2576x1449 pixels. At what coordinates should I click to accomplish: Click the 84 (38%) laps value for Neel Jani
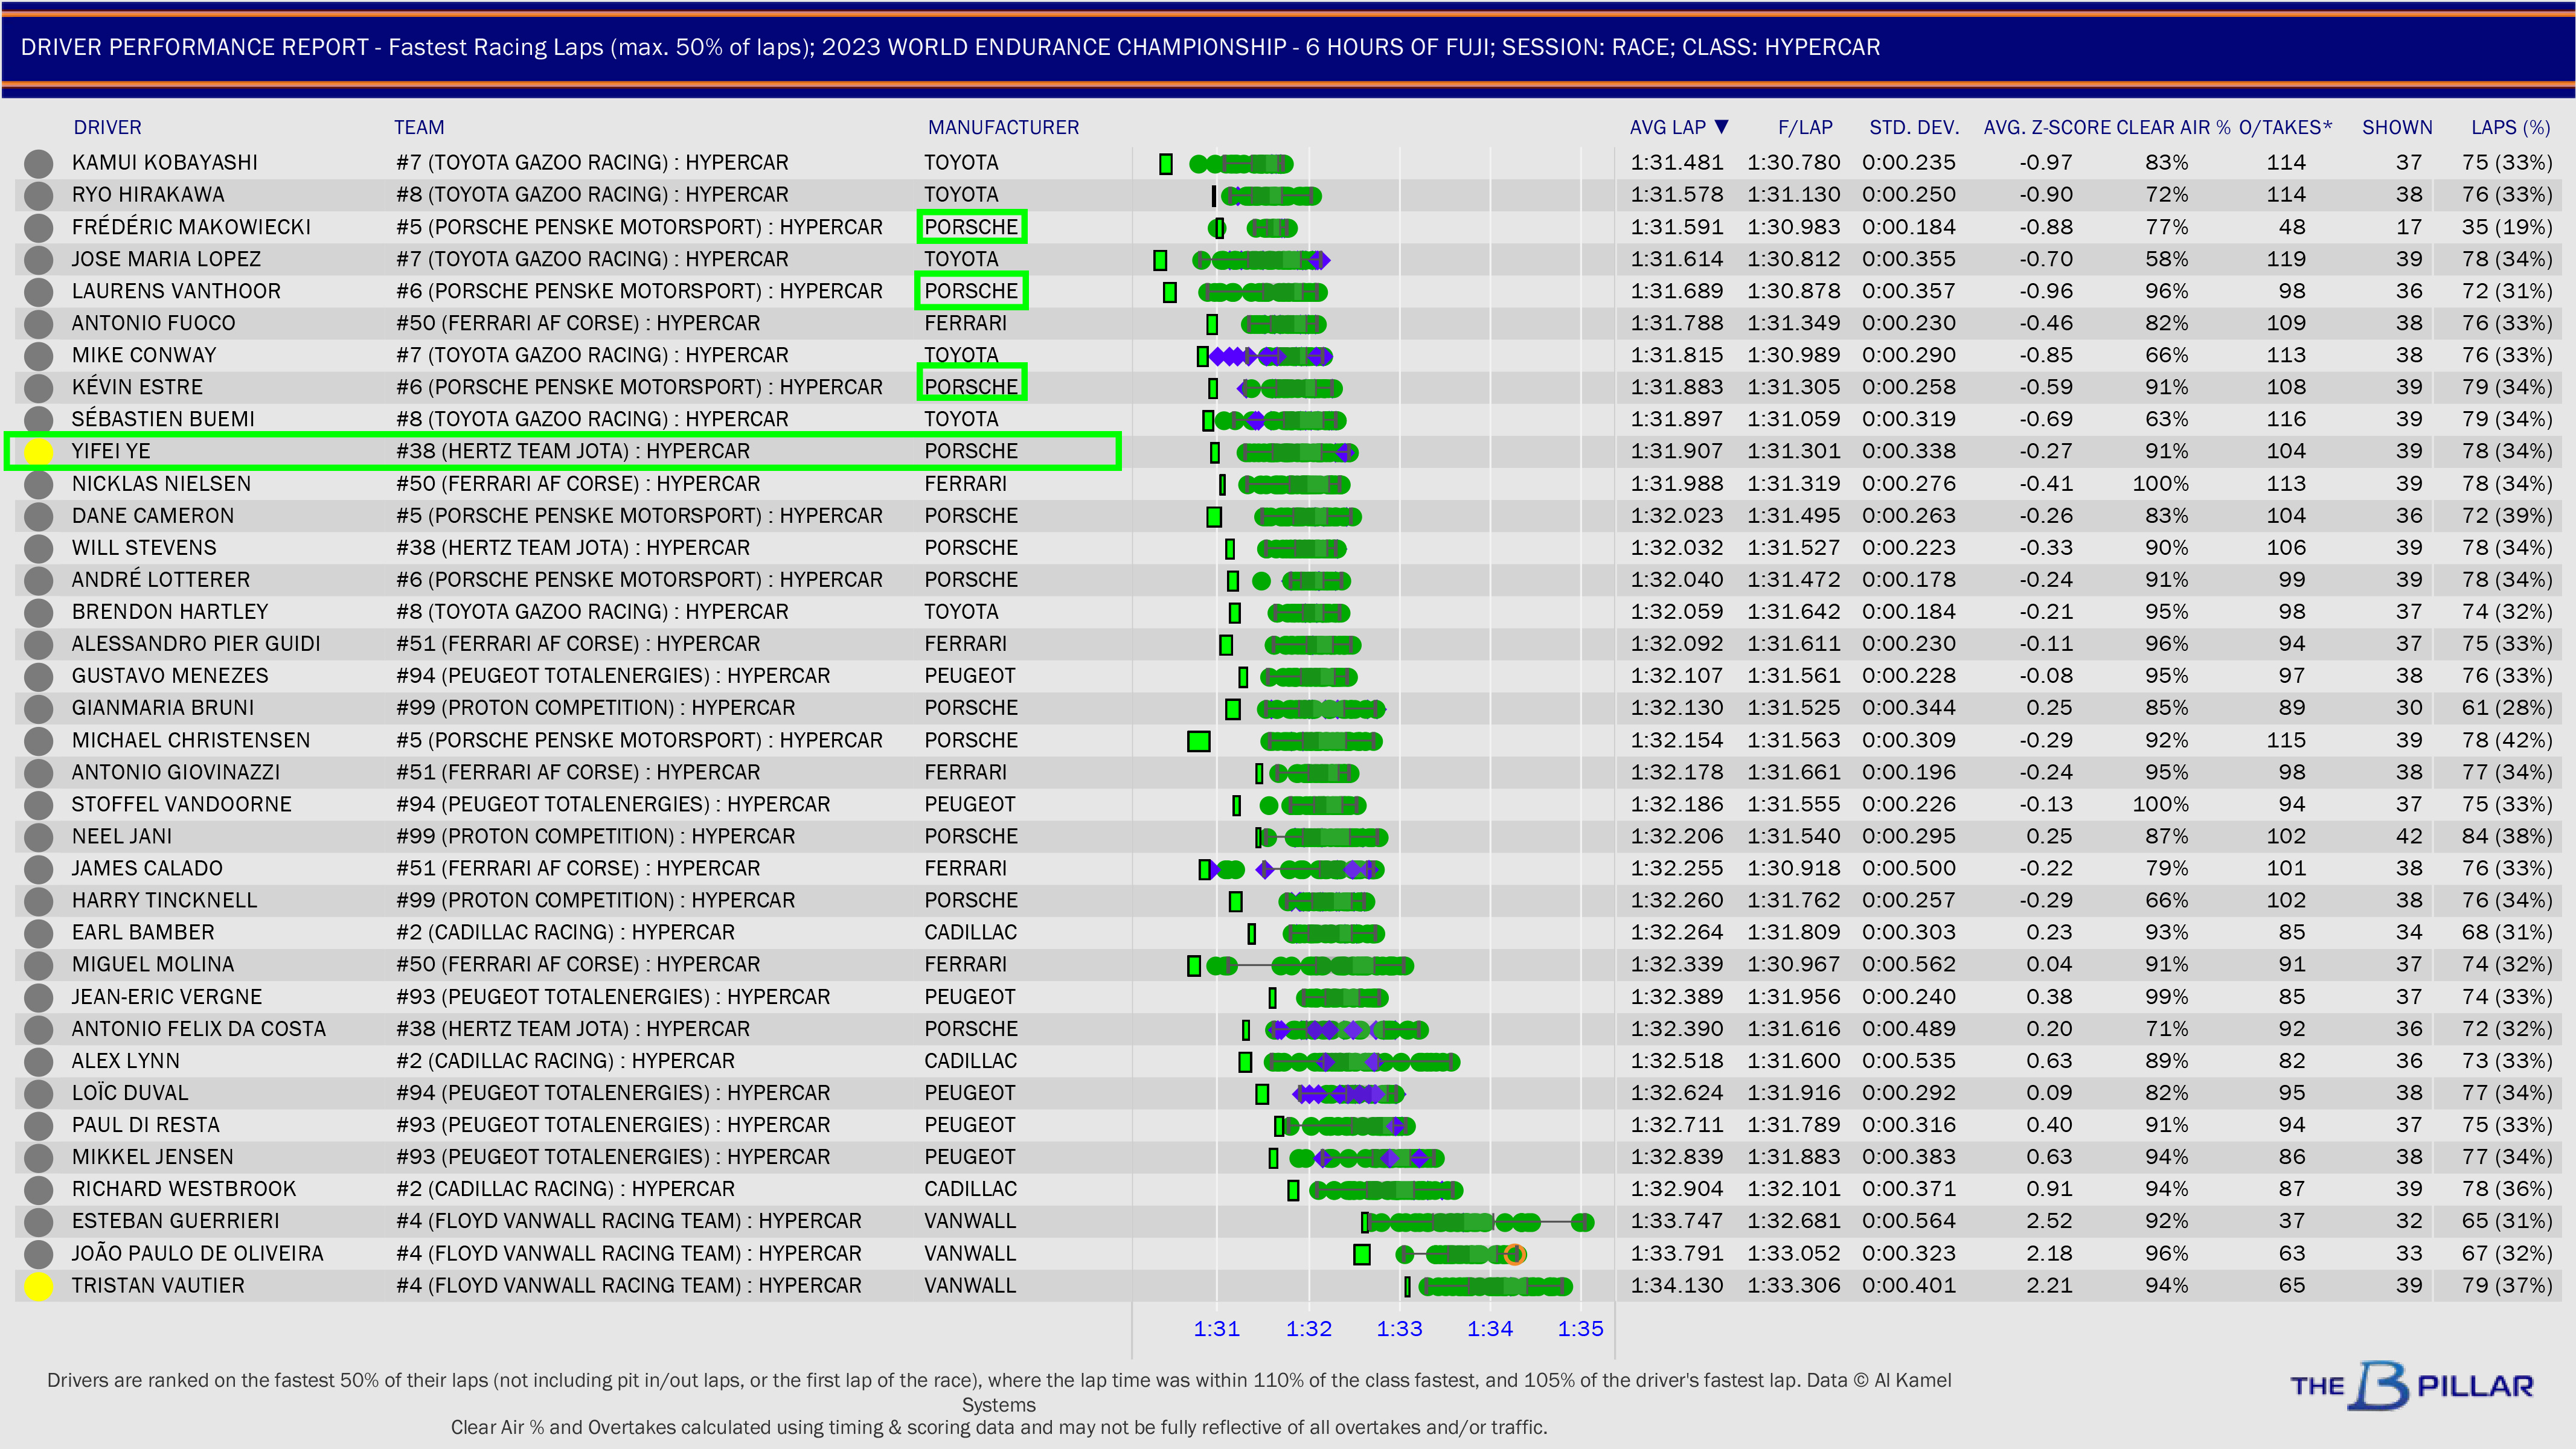click(2507, 836)
